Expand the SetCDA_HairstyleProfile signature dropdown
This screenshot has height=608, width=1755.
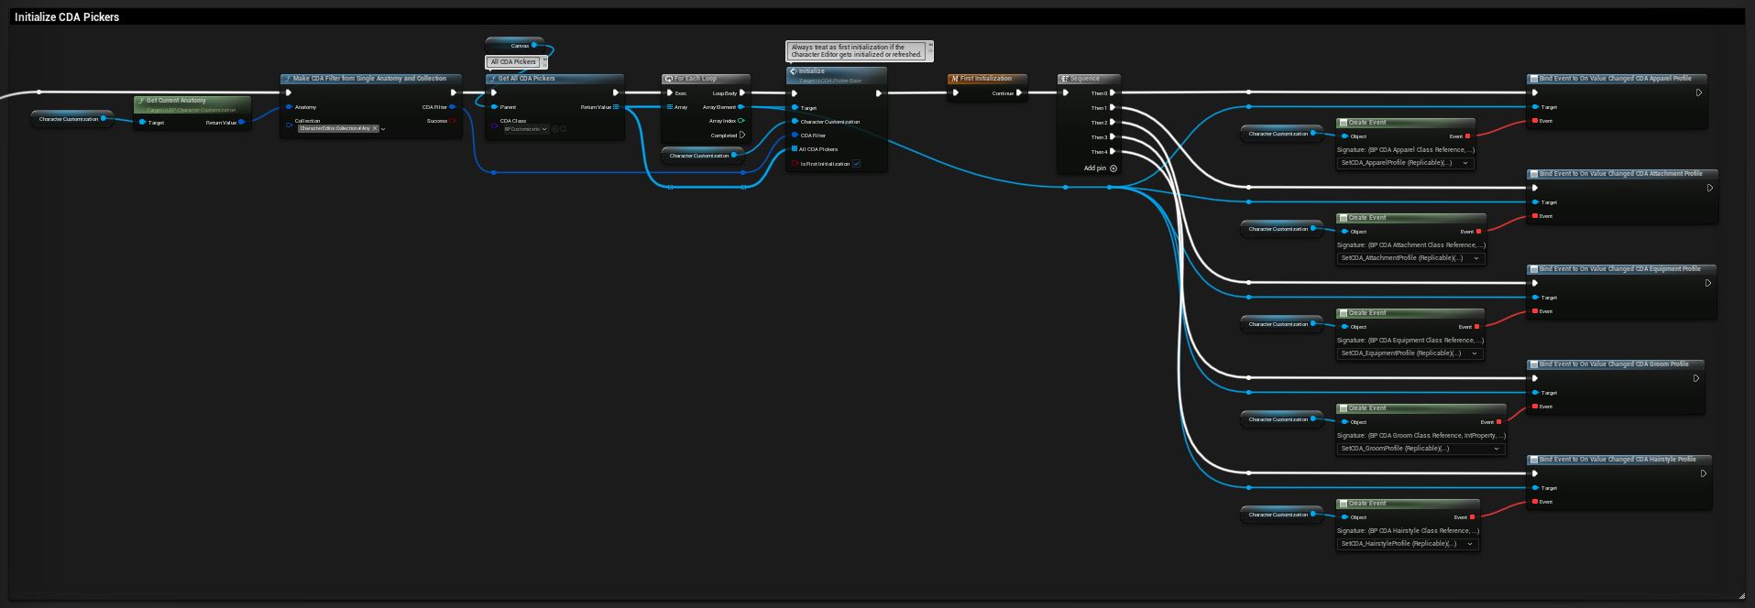click(x=1470, y=544)
